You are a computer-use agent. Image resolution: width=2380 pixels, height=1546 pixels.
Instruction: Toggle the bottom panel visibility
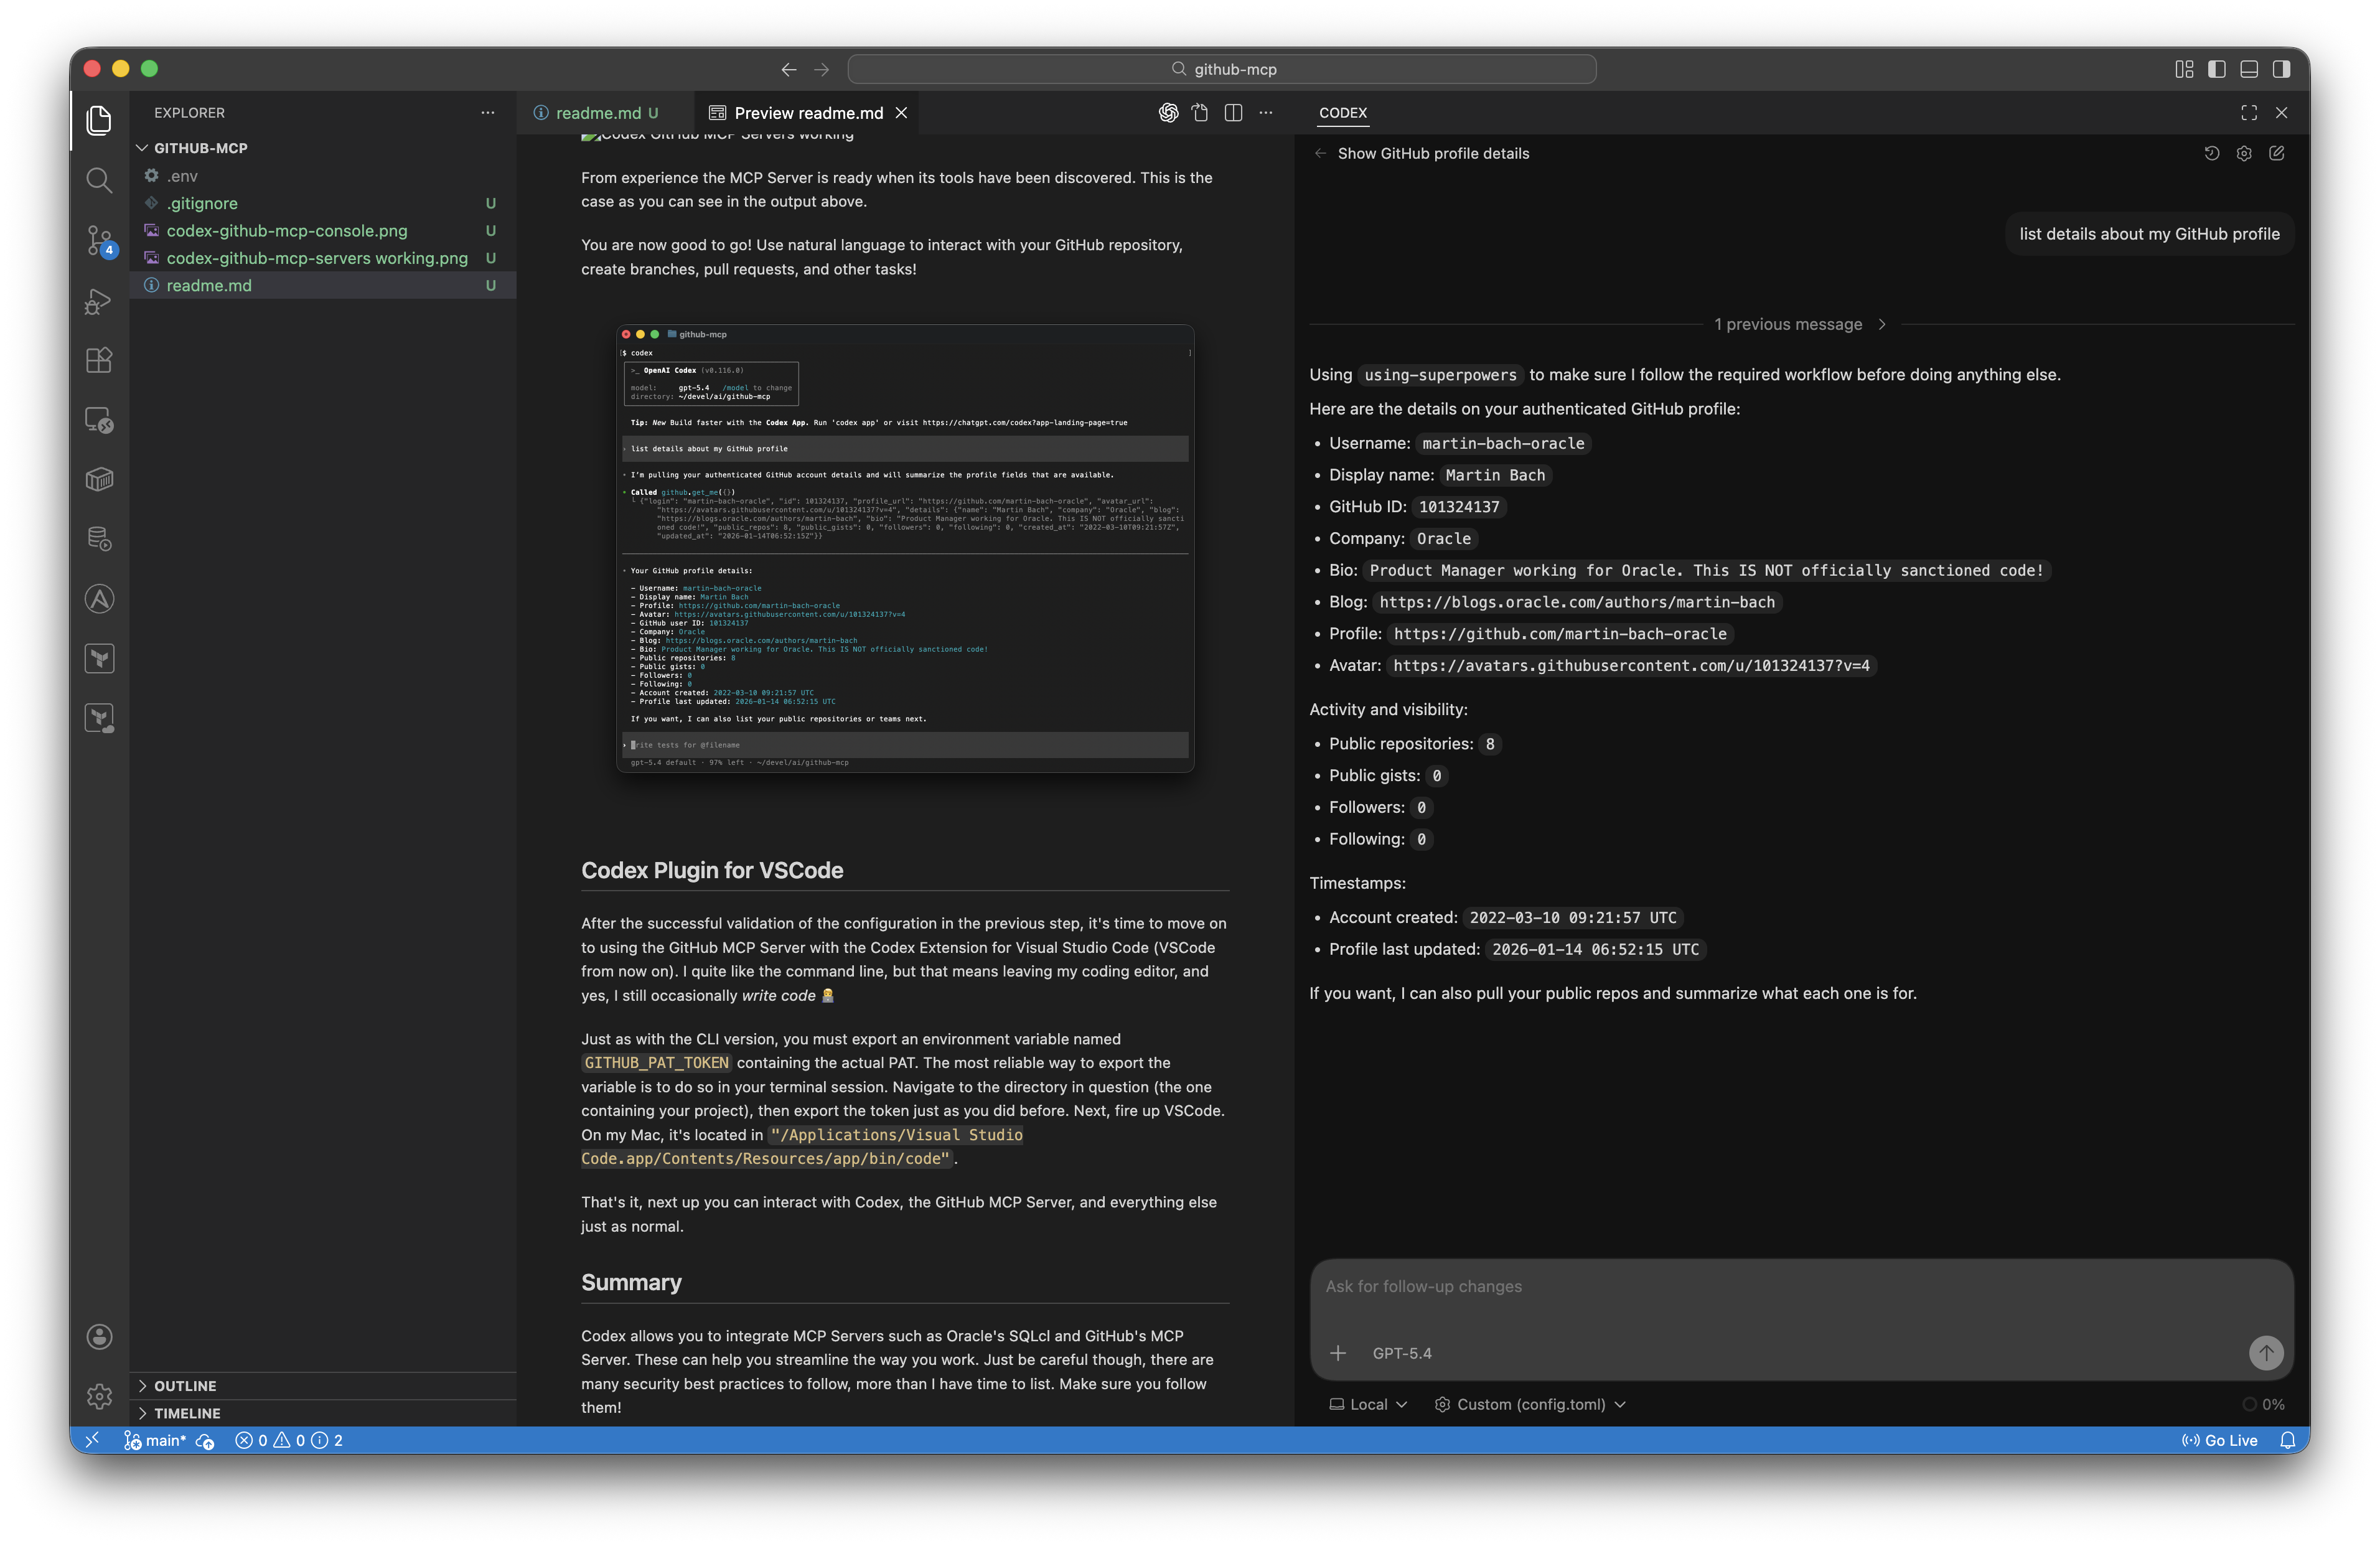pyautogui.click(x=2249, y=69)
